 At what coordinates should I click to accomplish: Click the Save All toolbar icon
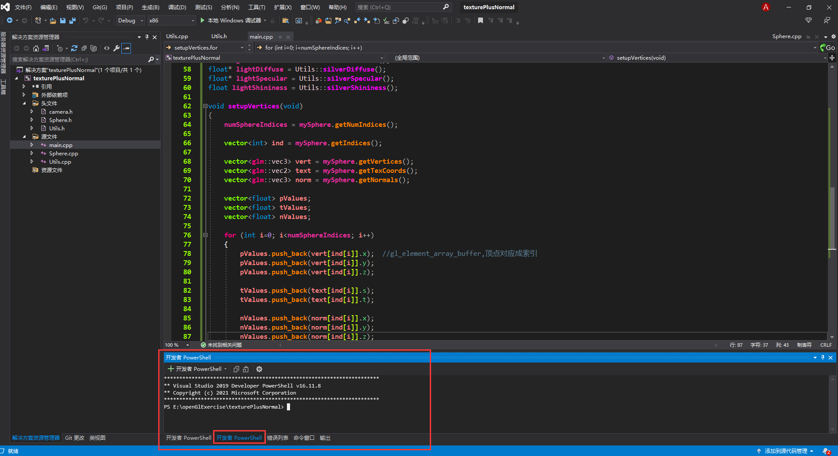tap(72, 20)
